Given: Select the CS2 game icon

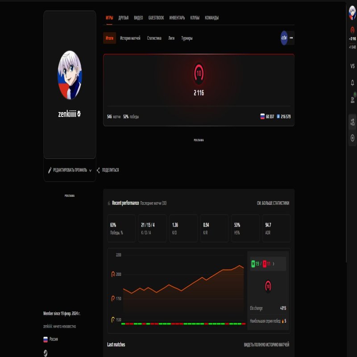Looking at the screenshot, I should click(284, 38).
